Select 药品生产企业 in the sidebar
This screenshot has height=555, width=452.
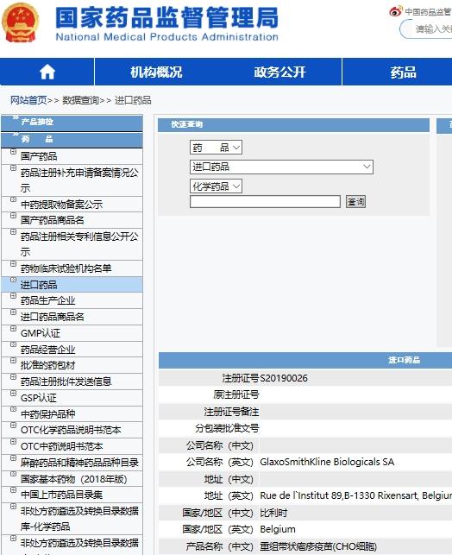(48, 300)
